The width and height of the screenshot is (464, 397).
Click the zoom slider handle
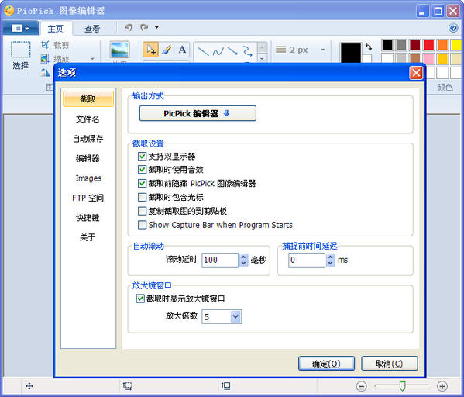[402, 386]
